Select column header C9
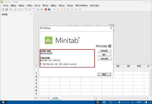The image size is (152, 104). (x=128, y=66)
